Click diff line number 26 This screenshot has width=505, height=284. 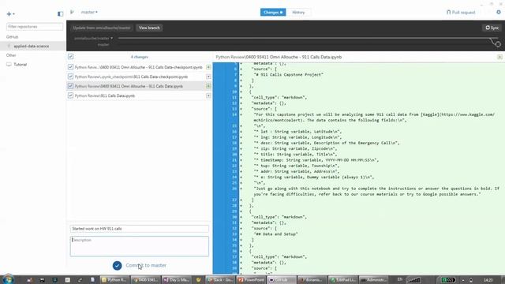pyautogui.click(x=234, y=189)
